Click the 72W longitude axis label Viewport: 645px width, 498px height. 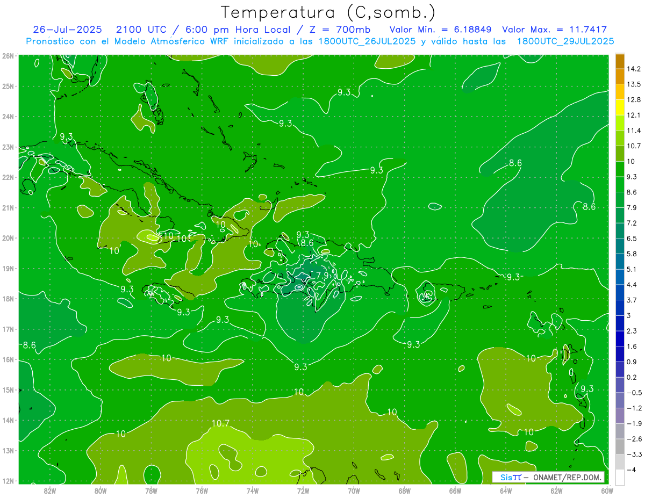(303, 490)
